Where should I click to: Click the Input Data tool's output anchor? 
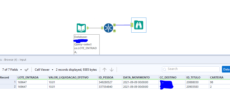[88, 28]
